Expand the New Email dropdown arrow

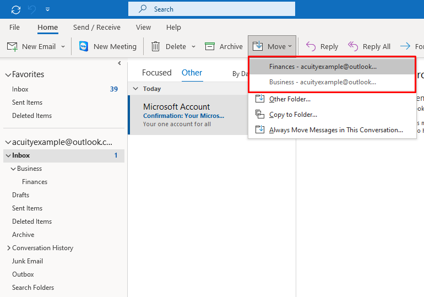[63, 46]
